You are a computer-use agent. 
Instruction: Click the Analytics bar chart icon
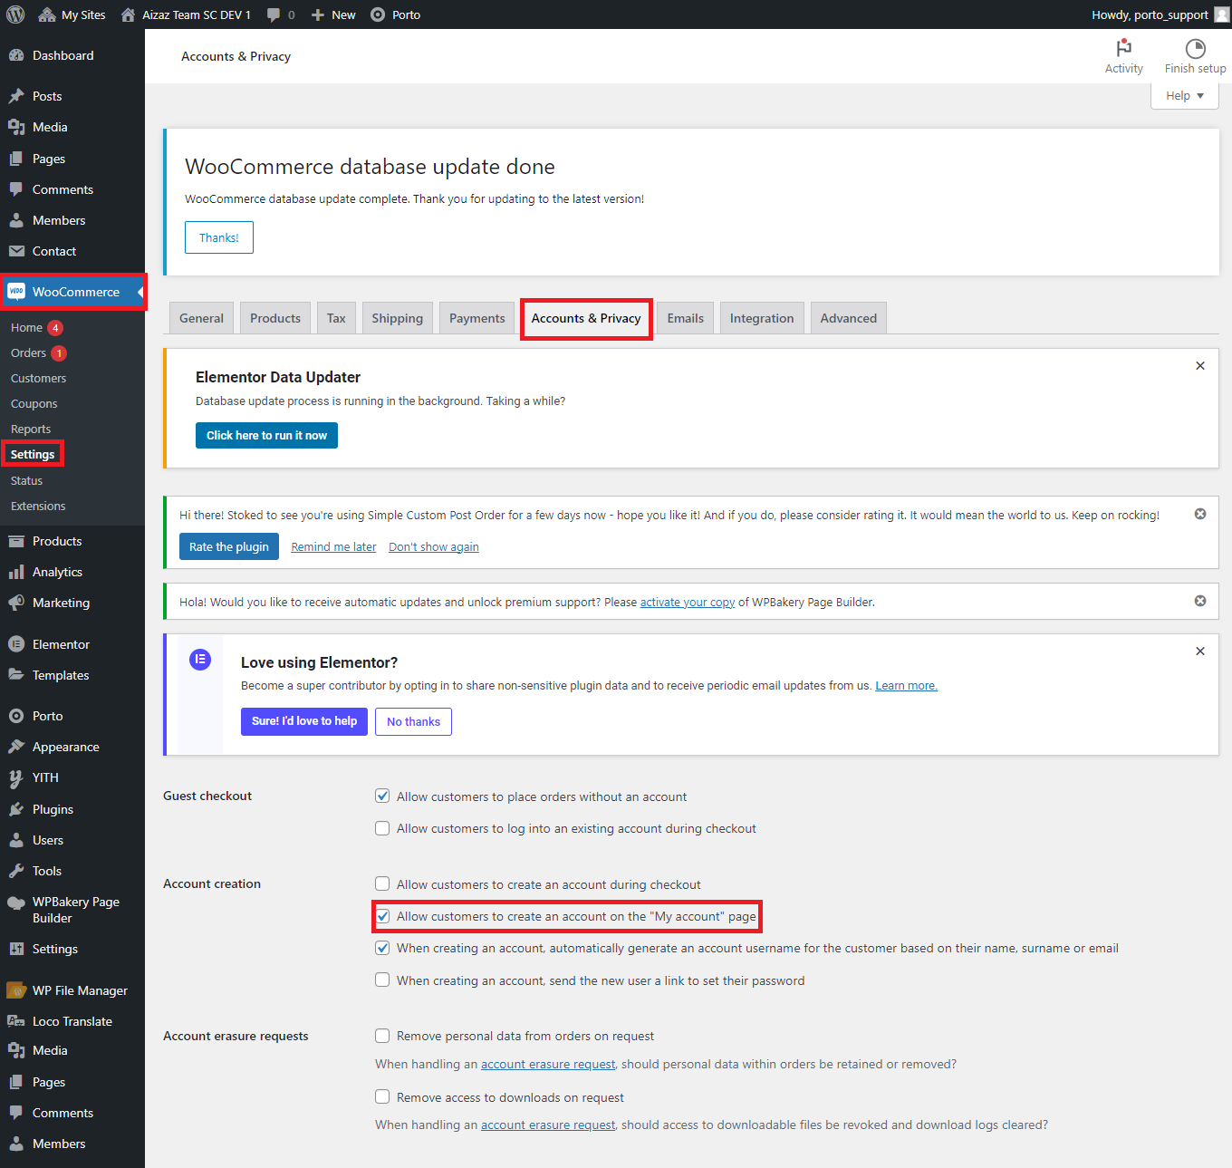[x=16, y=572]
